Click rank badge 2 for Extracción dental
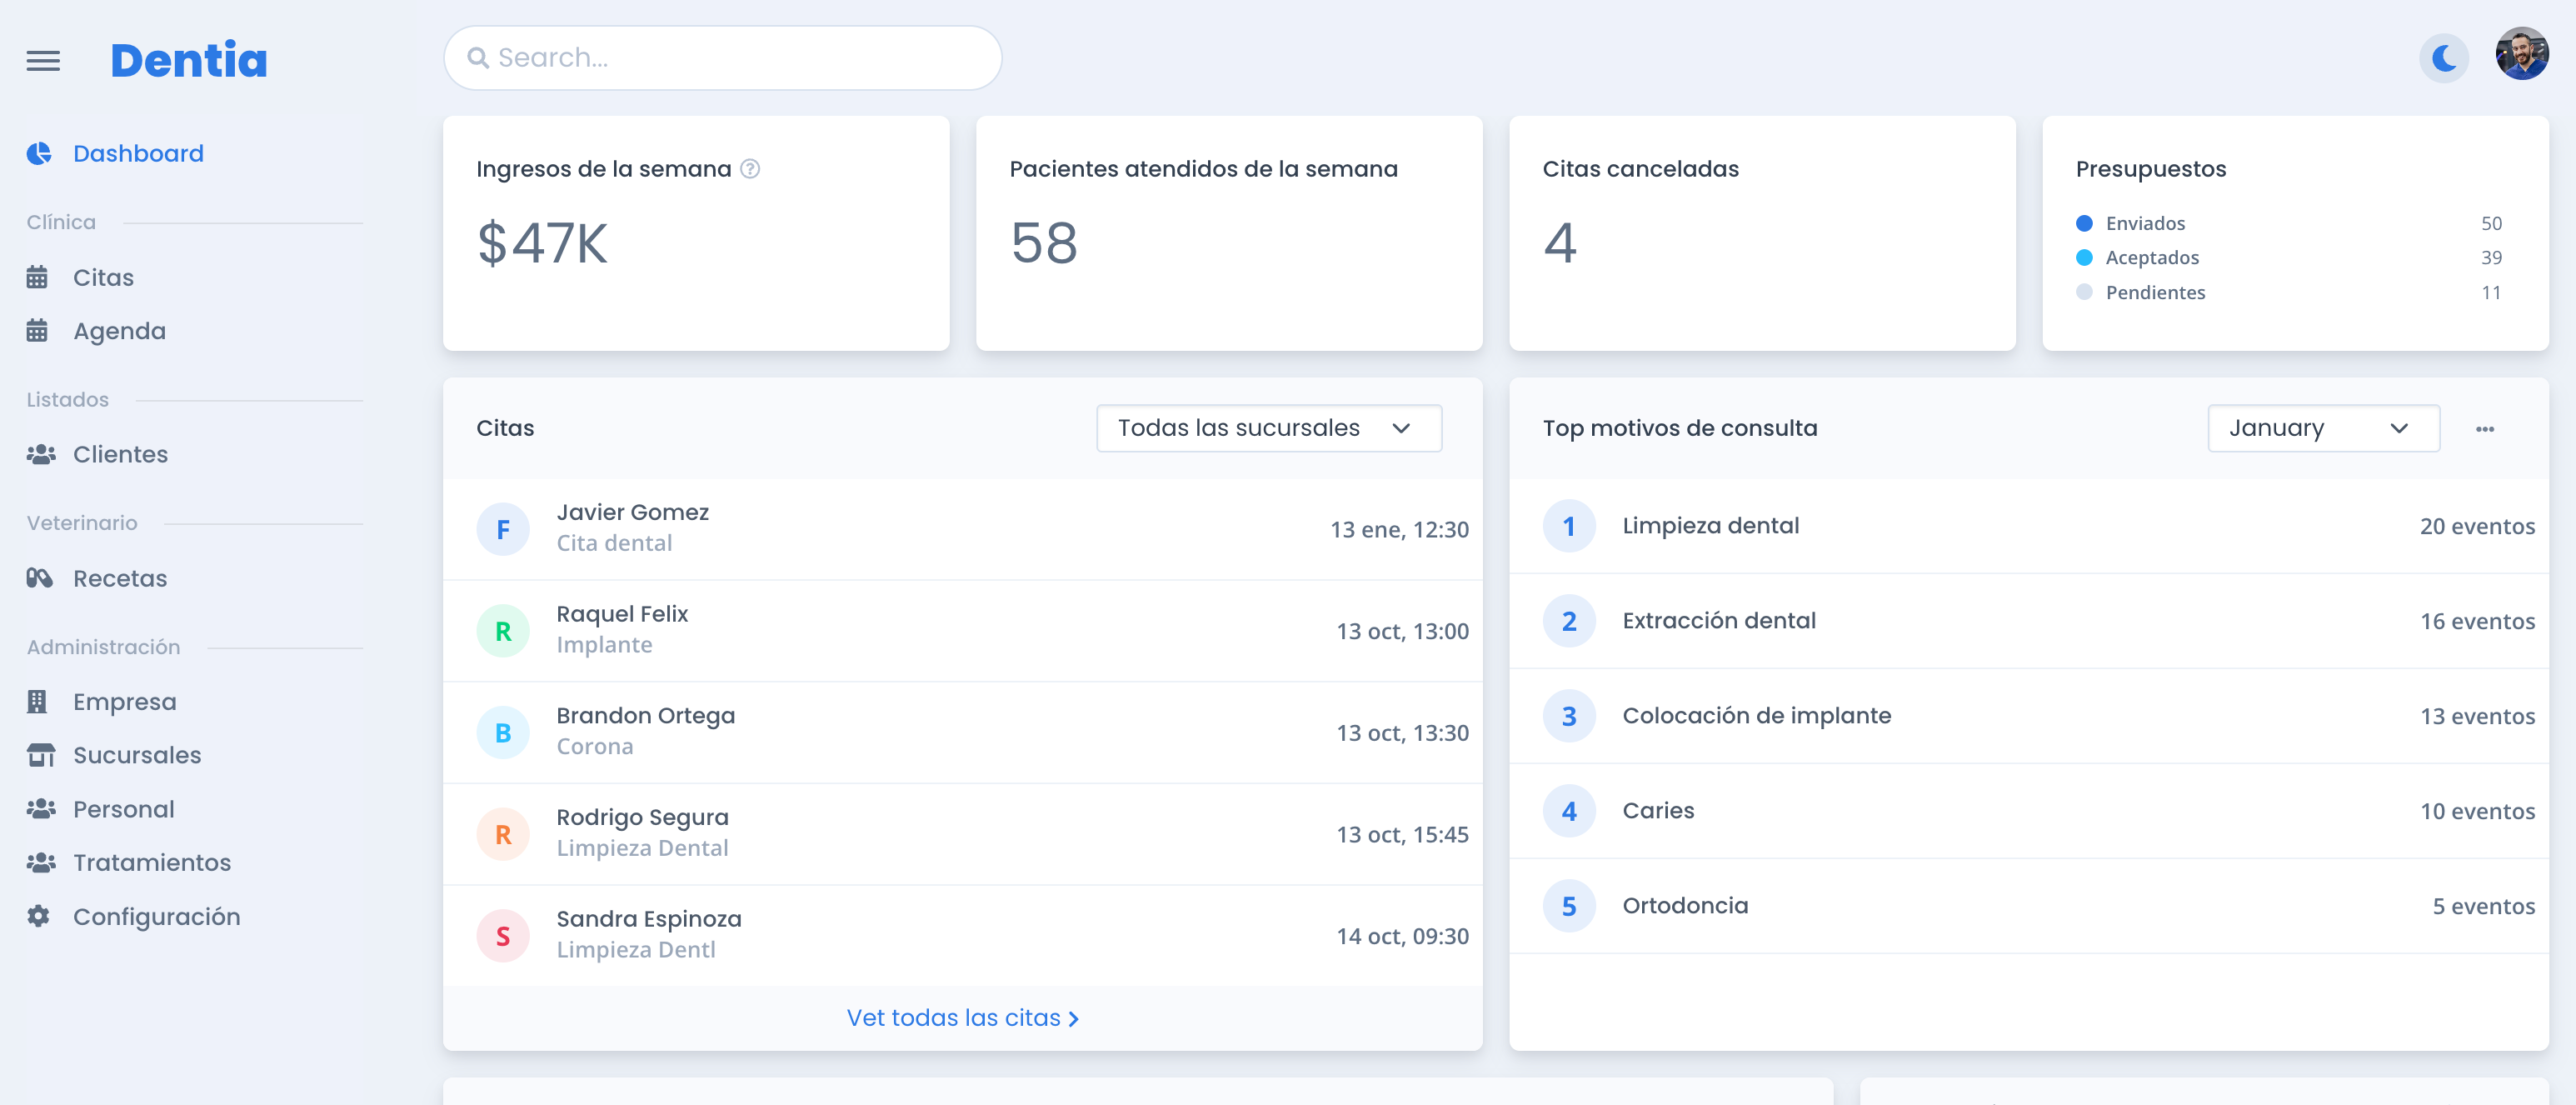This screenshot has width=2576, height=1105. (1569, 621)
